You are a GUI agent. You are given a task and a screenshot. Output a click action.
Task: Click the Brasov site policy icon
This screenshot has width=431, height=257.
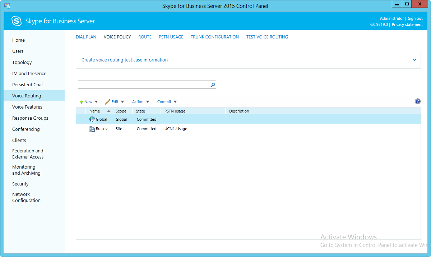[92, 129]
